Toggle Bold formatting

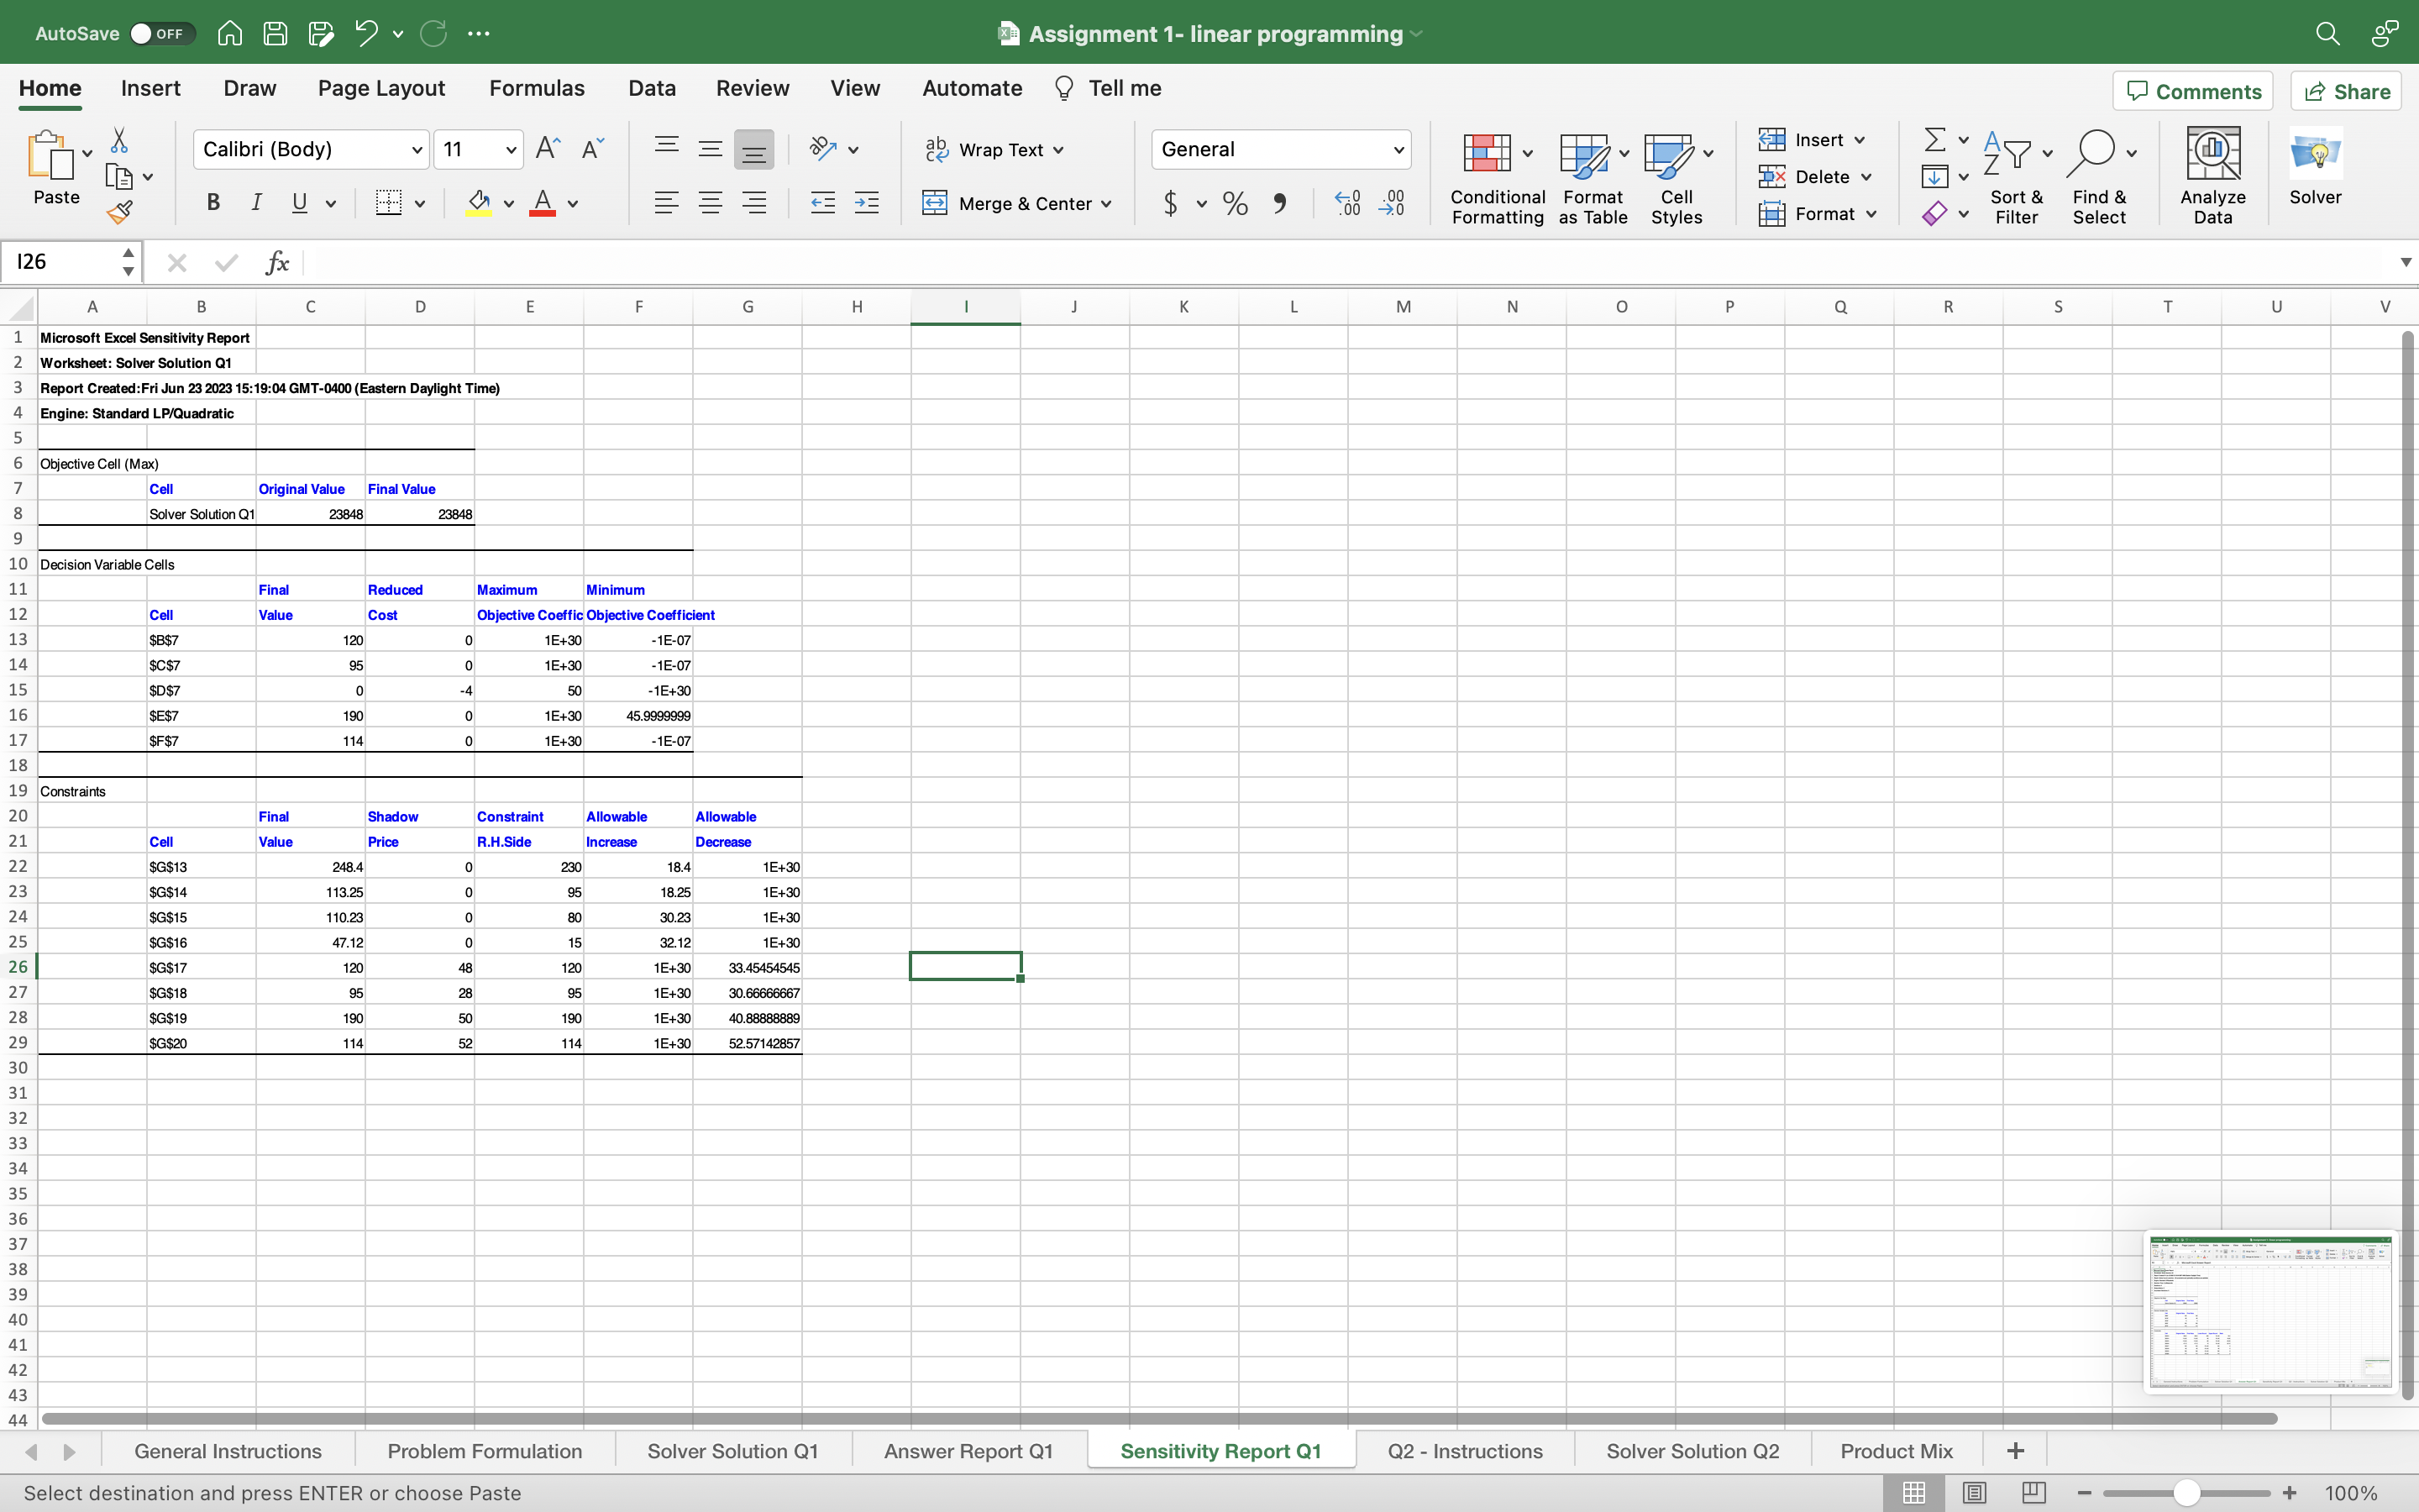(213, 203)
